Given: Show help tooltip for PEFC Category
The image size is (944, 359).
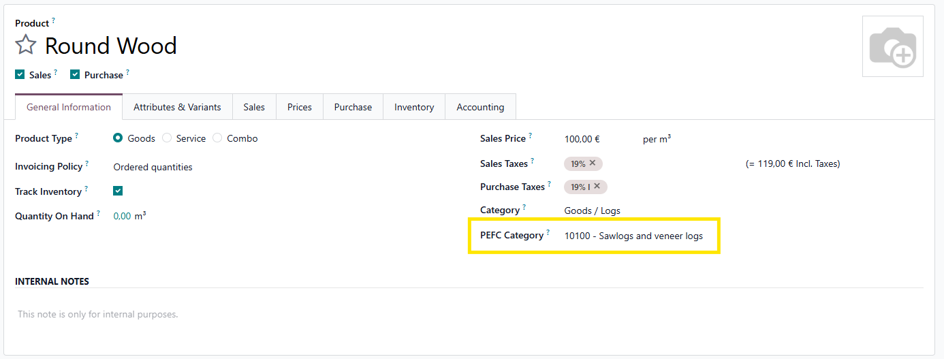Looking at the screenshot, I should point(548,232).
